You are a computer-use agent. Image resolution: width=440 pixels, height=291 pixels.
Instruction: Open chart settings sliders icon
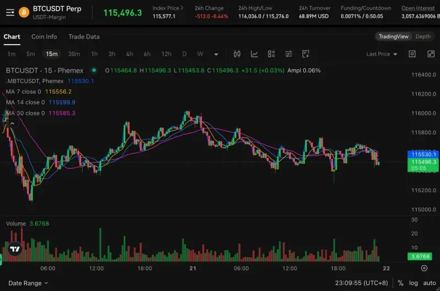point(289,54)
